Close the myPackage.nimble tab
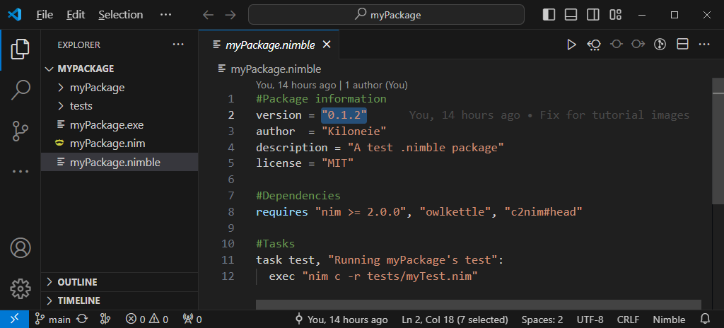Image resolution: width=724 pixels, height=328 pixels. (x=327, y=45)
